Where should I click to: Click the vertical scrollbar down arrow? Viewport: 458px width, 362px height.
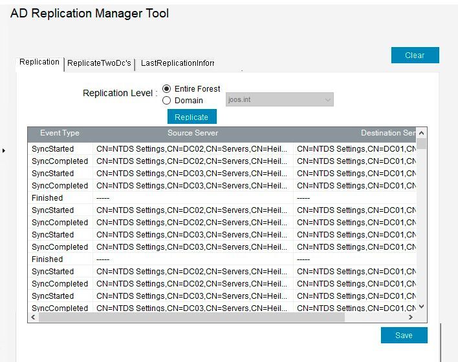[x=421, y=307]
